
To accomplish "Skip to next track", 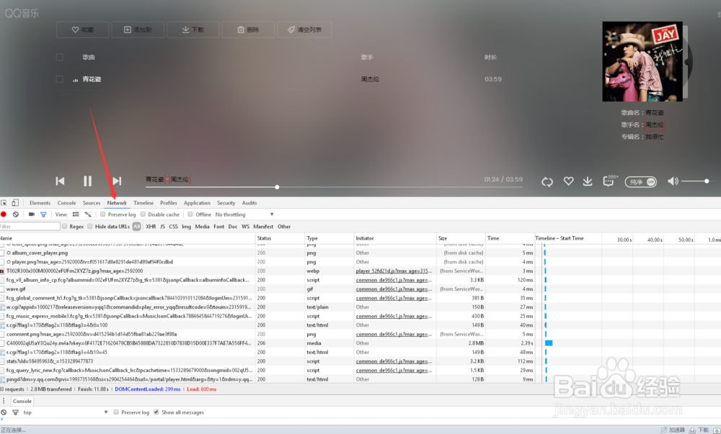I will pos(117,181).
